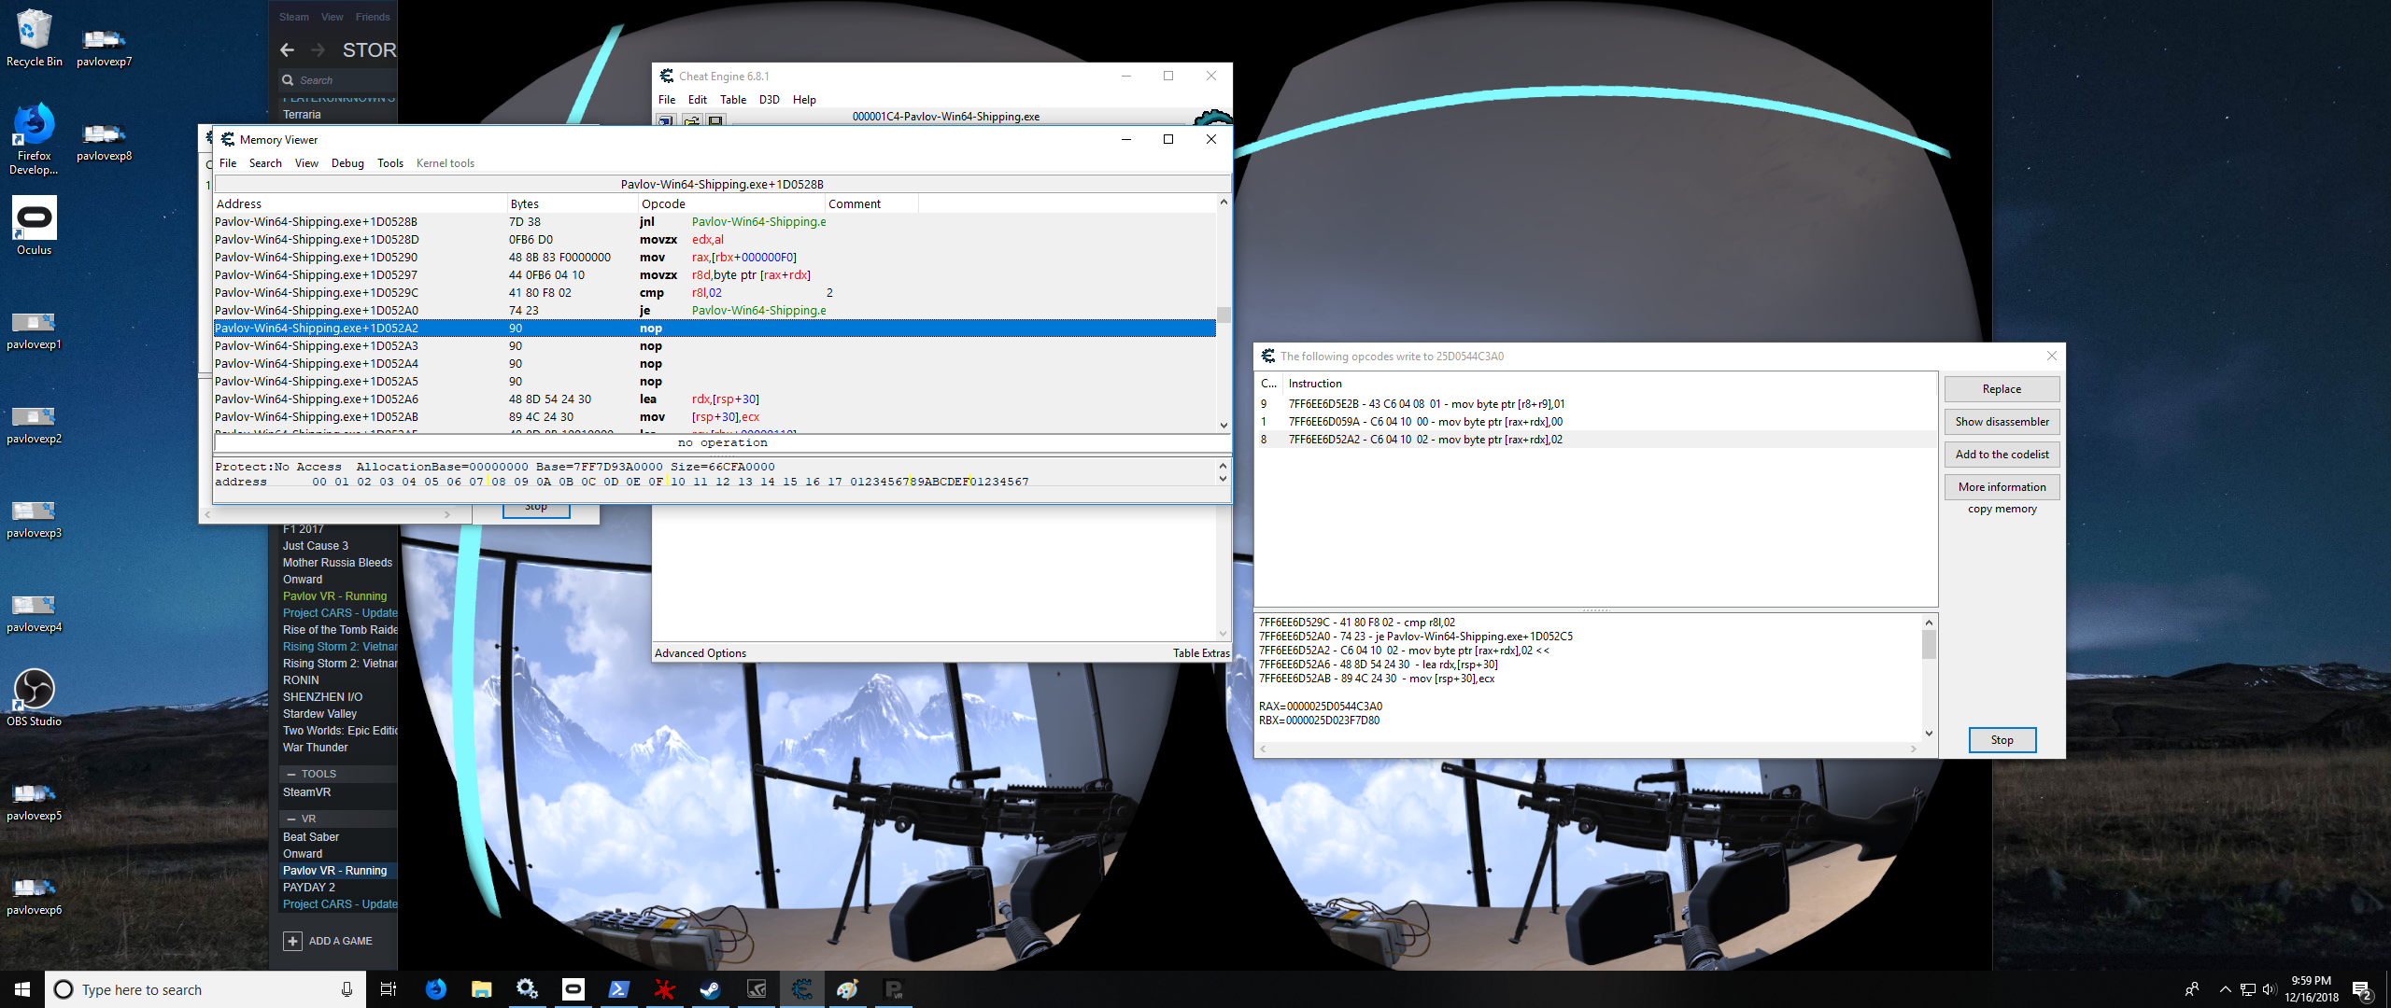Select the lea rdx,[rsp+30] instruction row
Viewport: 2391px width, 1008px height.
pos(714,399)
